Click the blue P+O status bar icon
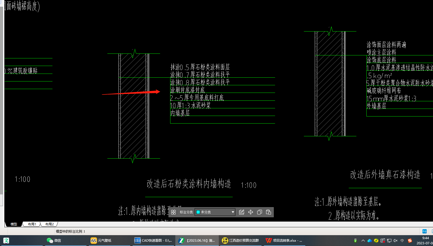The image size is (433, 246). pyautogui.click(x=425, y=231)
